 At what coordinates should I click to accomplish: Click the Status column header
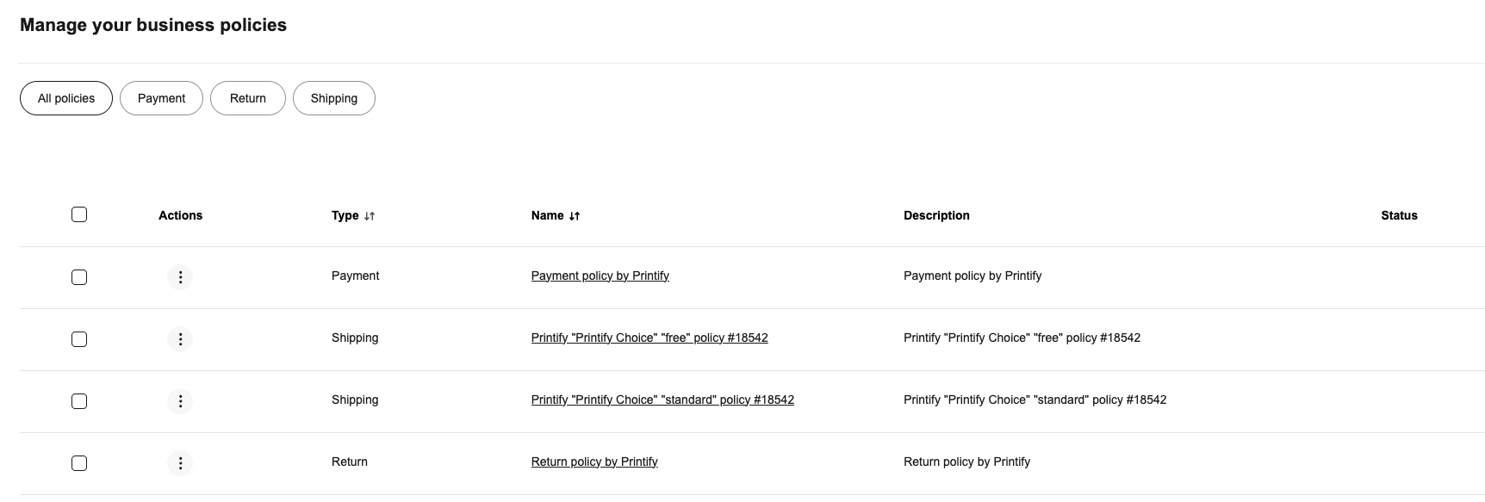pos(1398,215)
